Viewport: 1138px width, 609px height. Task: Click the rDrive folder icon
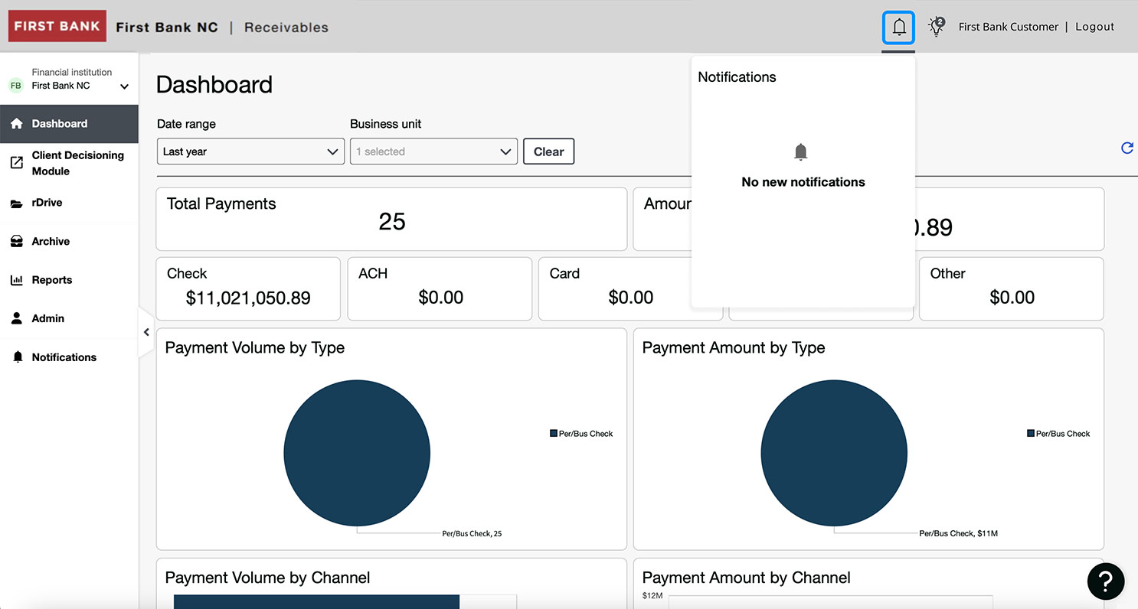point(17,204)
